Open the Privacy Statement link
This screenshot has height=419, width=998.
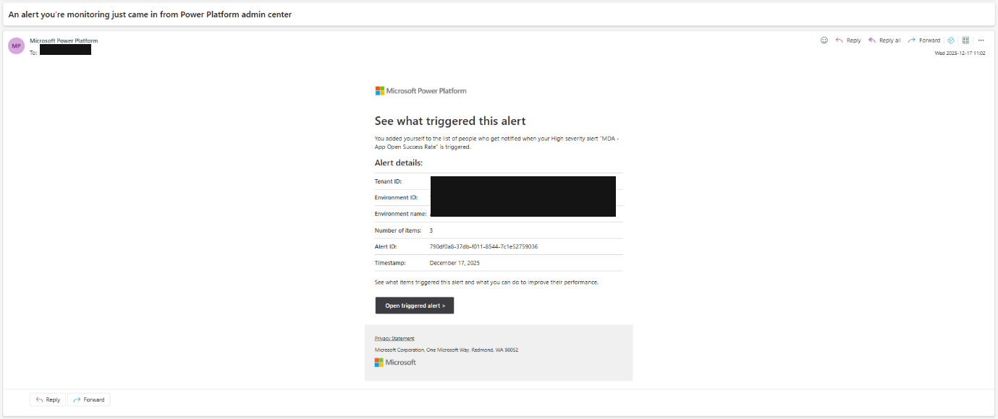394,338
